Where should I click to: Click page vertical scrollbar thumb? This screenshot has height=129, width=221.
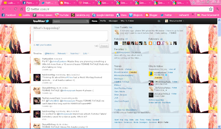pyautogui.click(x=219, y=29)
